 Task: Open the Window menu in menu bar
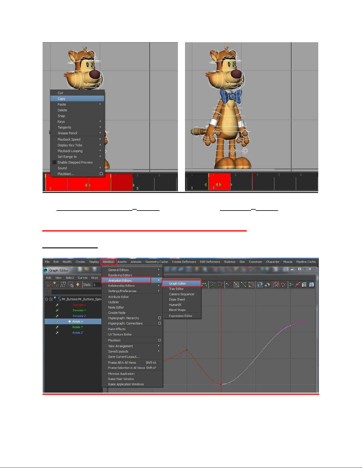click(x=108, y=262)
